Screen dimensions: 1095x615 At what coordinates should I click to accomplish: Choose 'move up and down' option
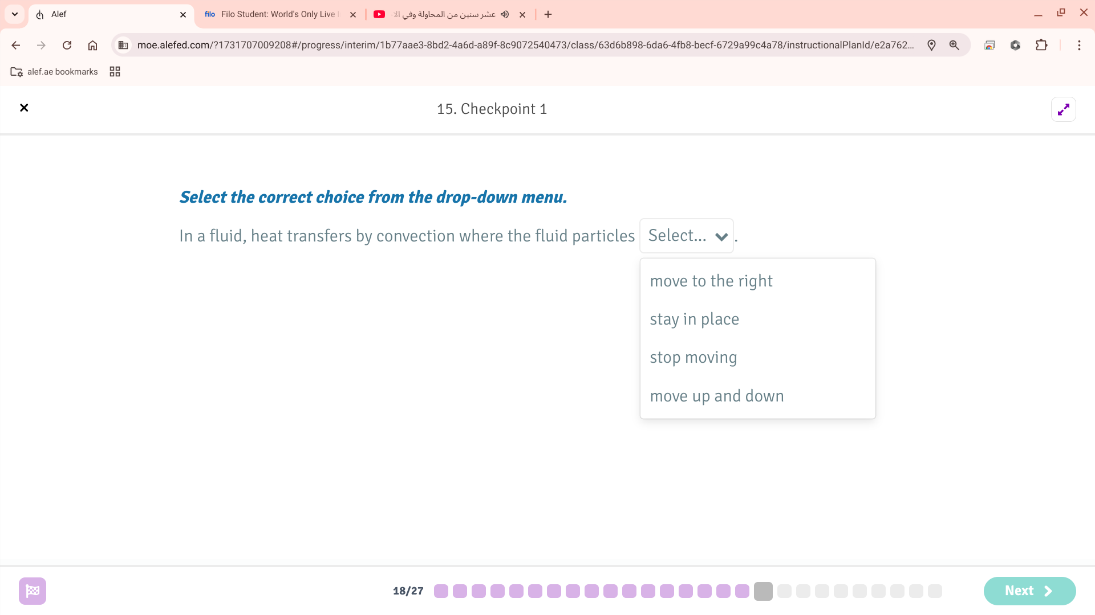[x=717, y=396]
